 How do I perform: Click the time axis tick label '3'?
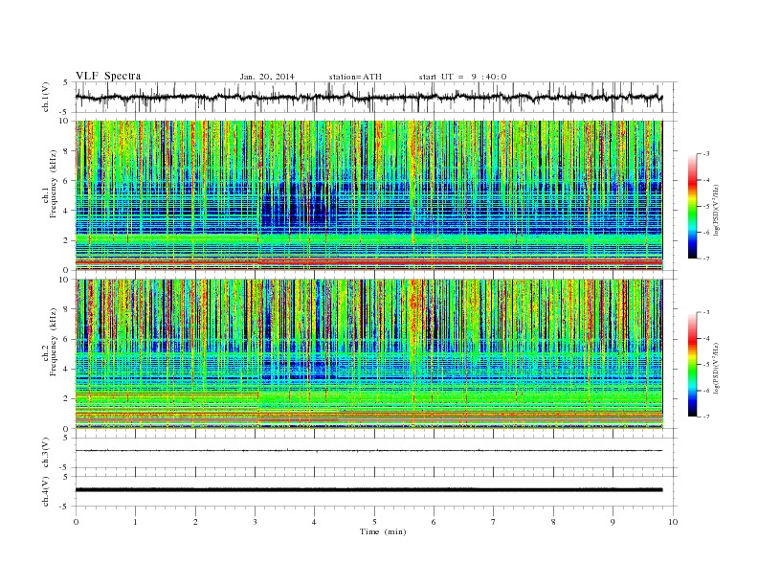pos(255,522)
